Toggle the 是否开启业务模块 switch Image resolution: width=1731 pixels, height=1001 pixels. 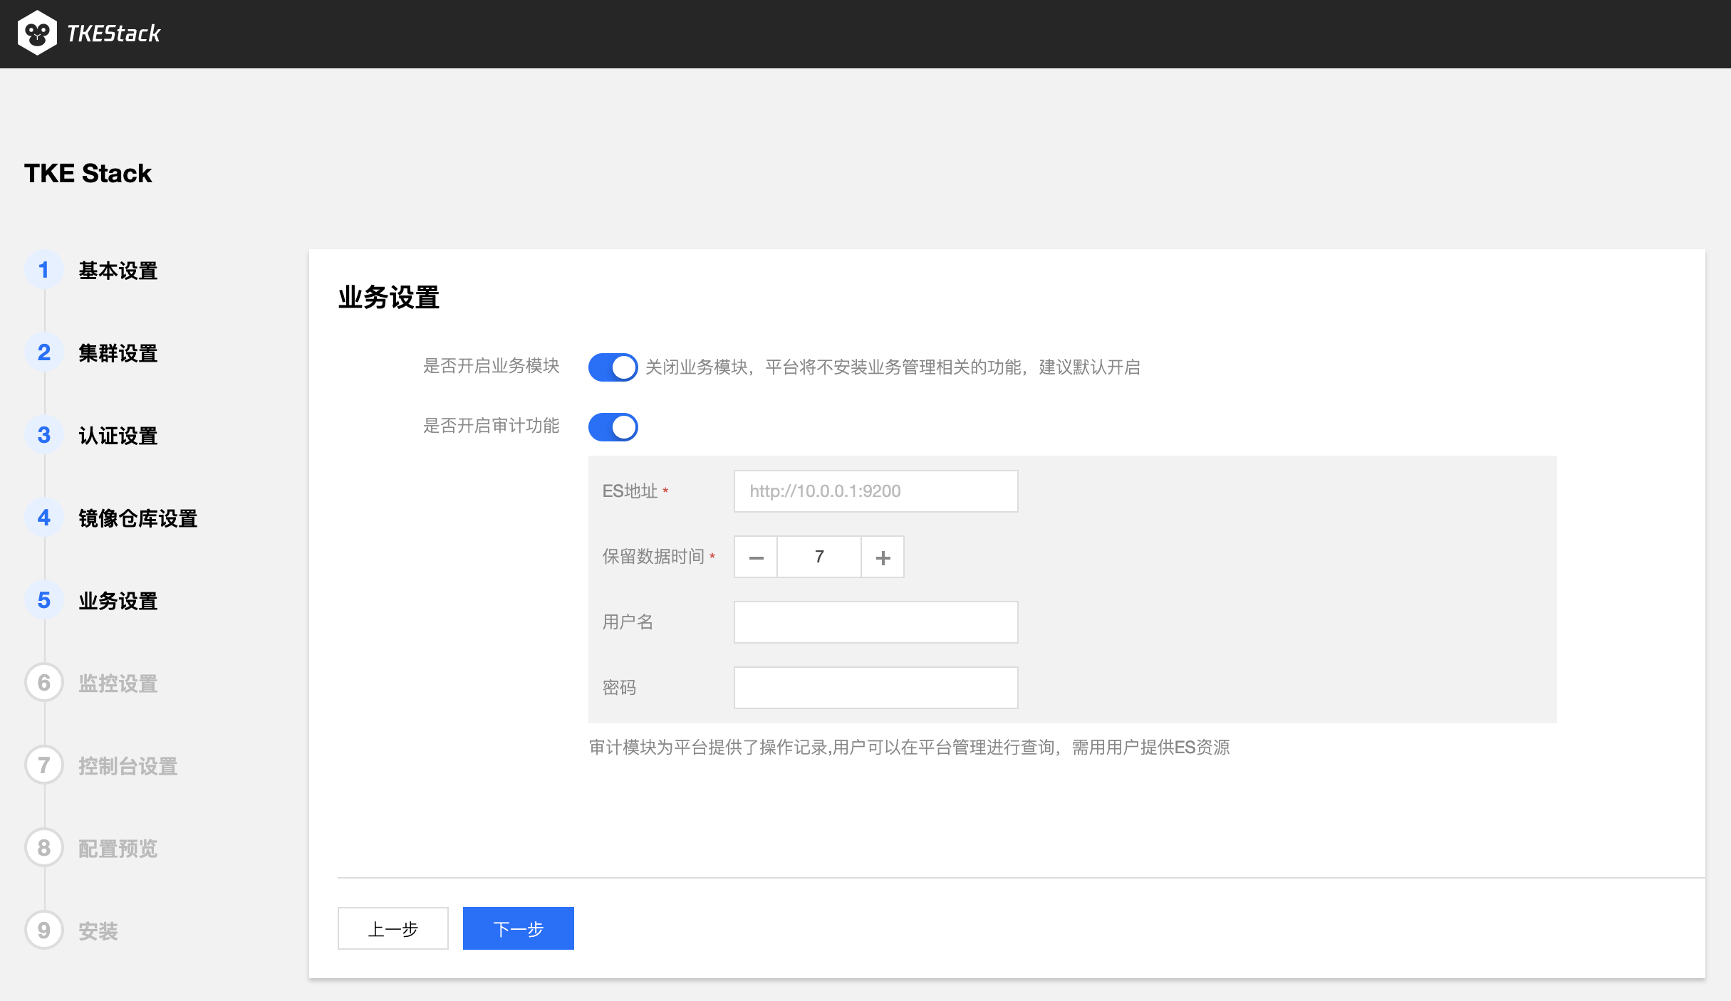[x=613, y=367]
